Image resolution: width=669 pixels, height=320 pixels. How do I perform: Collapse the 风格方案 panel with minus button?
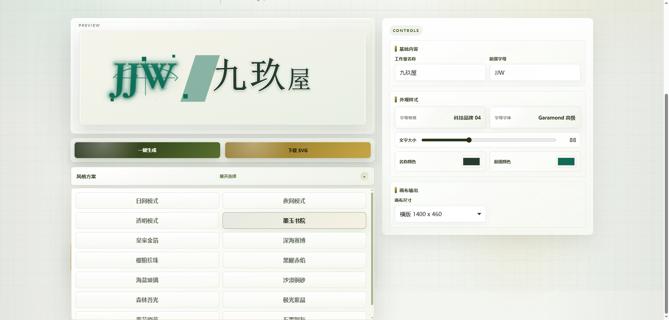click(364, 176)
